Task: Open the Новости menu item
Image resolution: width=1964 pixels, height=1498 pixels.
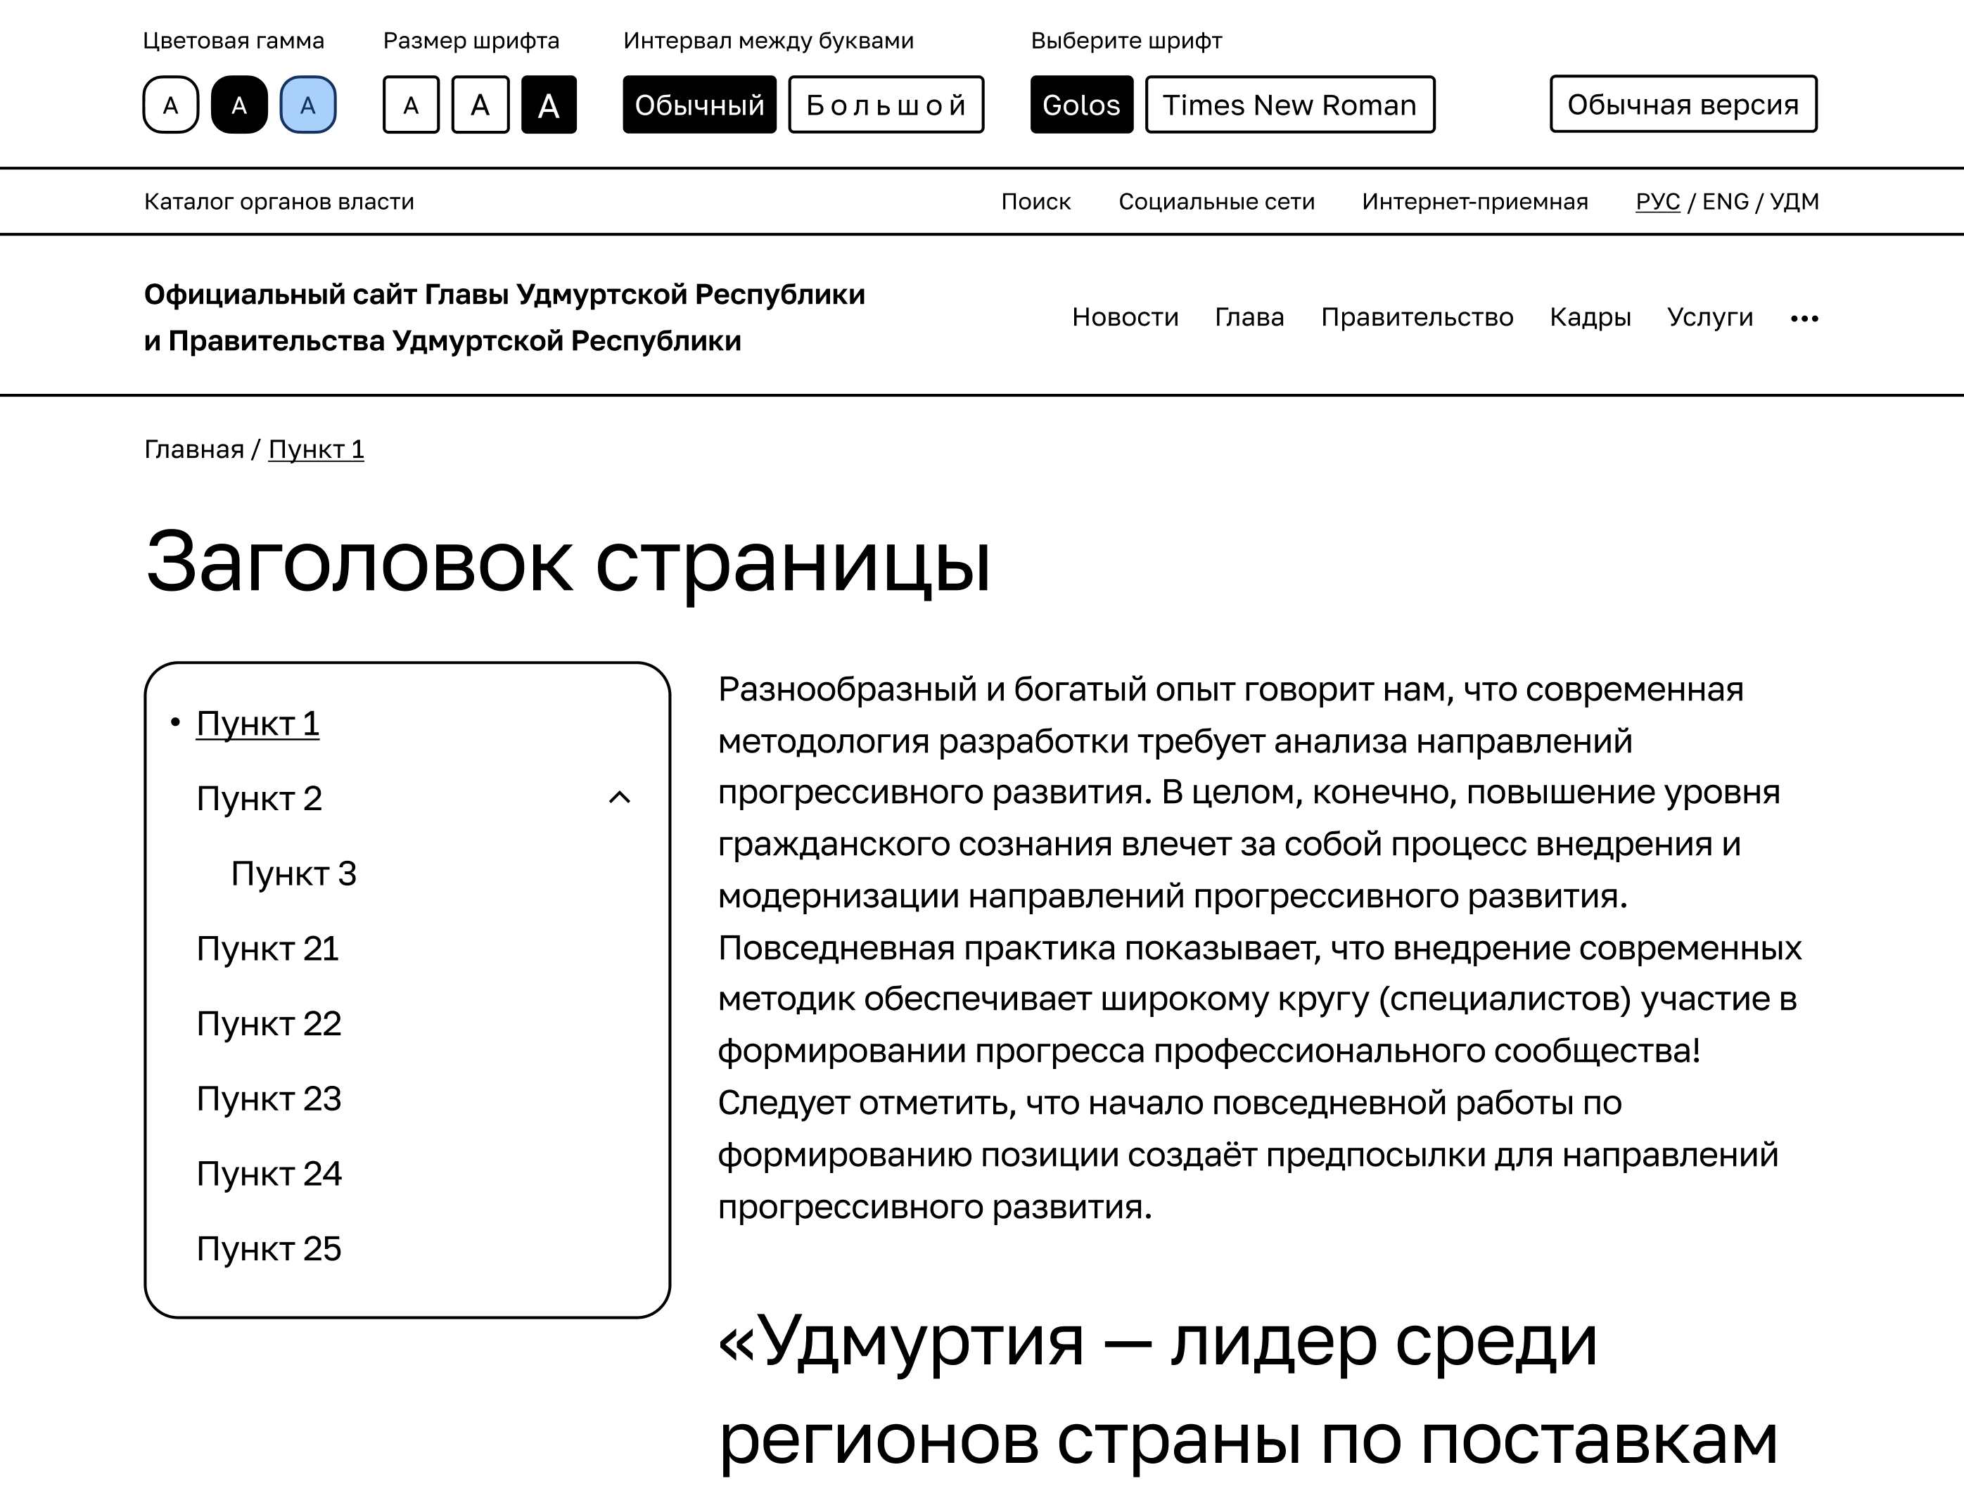Action: (1125, 317)
